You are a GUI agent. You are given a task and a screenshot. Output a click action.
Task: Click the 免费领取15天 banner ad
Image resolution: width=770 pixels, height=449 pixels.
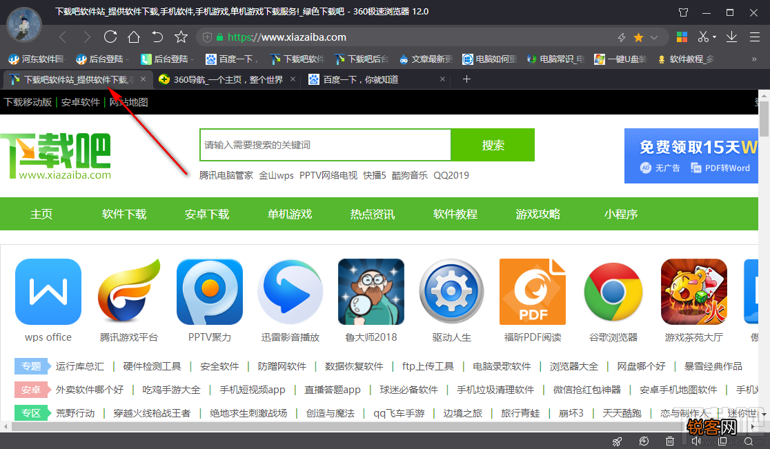click(x=691, y=156)
